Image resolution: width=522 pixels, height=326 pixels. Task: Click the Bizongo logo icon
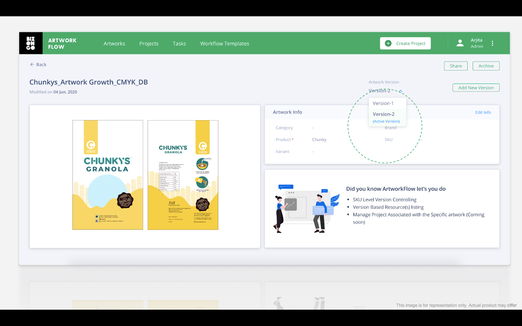pyautogui.click(x=31, y=43)
